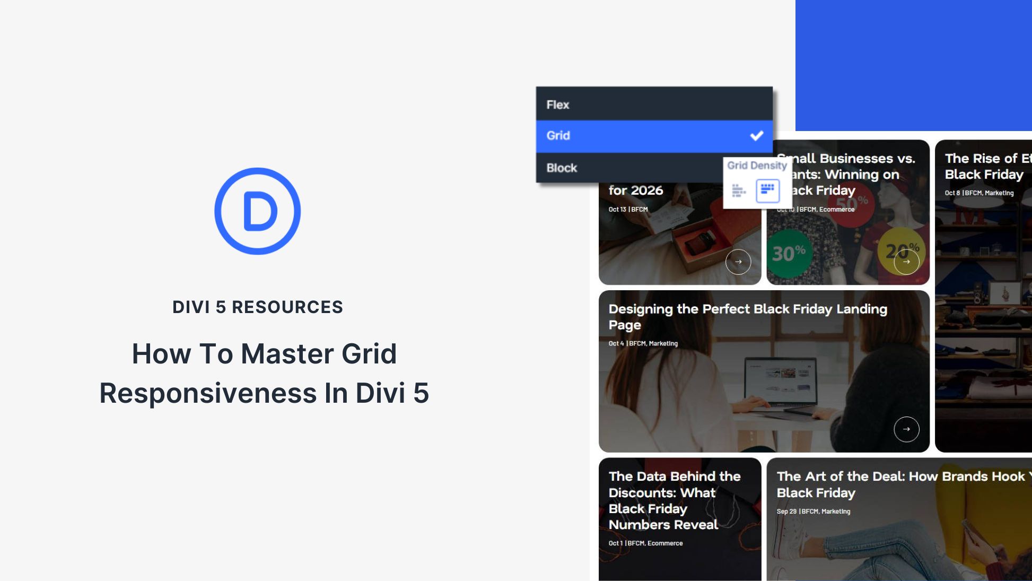This screenshot has height=581, width=1032.
Task: Click the checkmark next to Grid
Action: (757, 136)
